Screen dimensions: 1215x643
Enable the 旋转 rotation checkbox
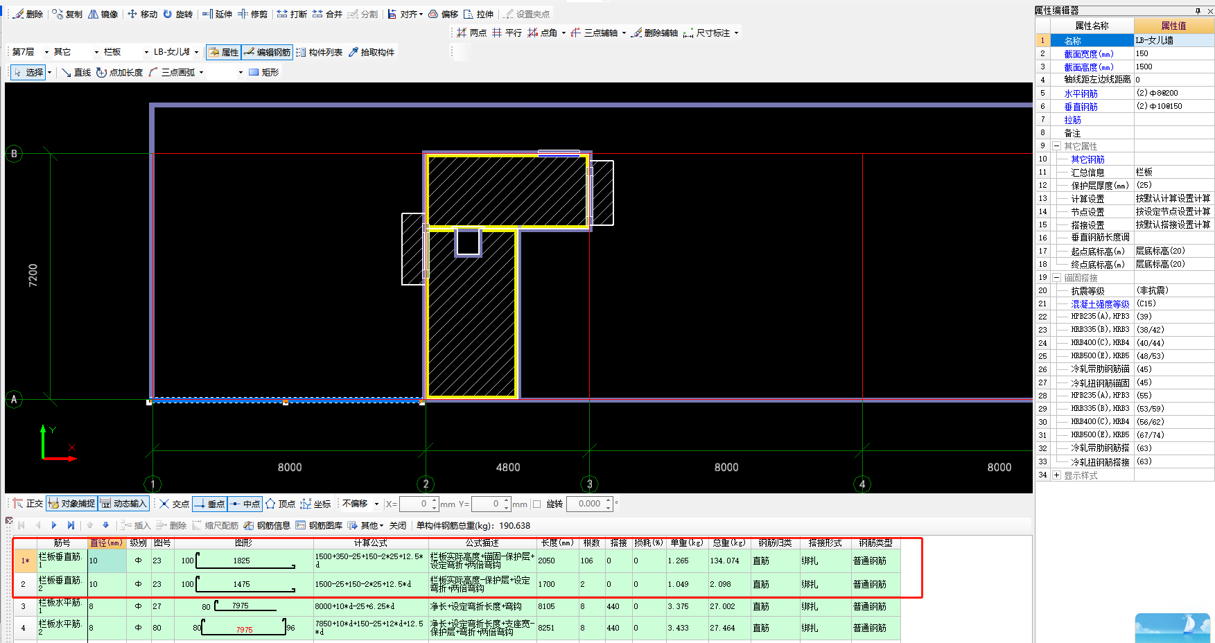(x=536, y=504)
